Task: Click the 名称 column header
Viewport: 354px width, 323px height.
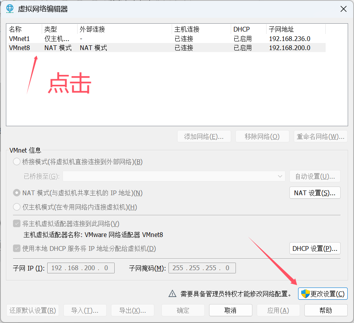Action: click(24, 29)
